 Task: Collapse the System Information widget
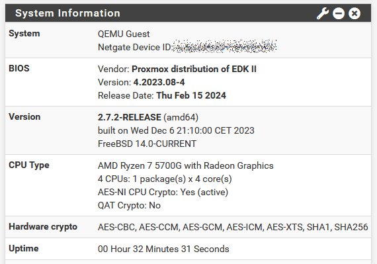[339, 13]
